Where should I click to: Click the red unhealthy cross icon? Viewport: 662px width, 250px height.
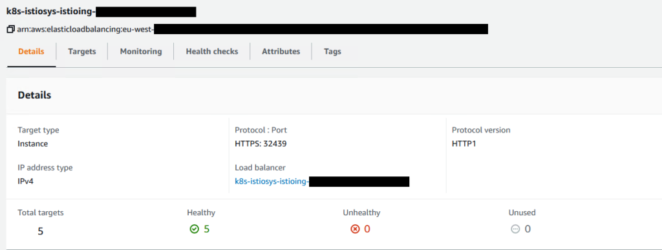click(x=355, y=229)
